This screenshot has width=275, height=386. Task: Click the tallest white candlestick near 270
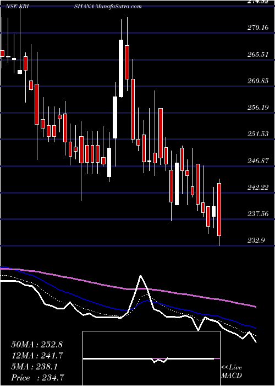click(x=121, y=68)
